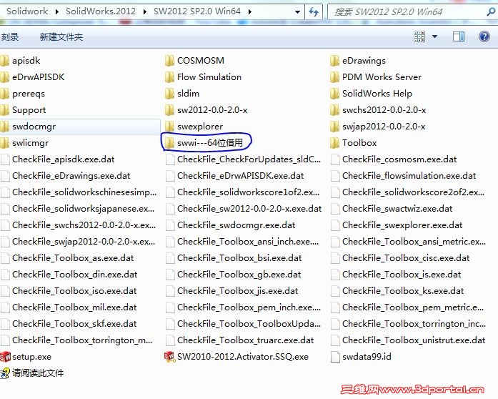The image size is (498, 399).
Task: Select the PDM Works Server folder icon
Action: pos(334,77)
